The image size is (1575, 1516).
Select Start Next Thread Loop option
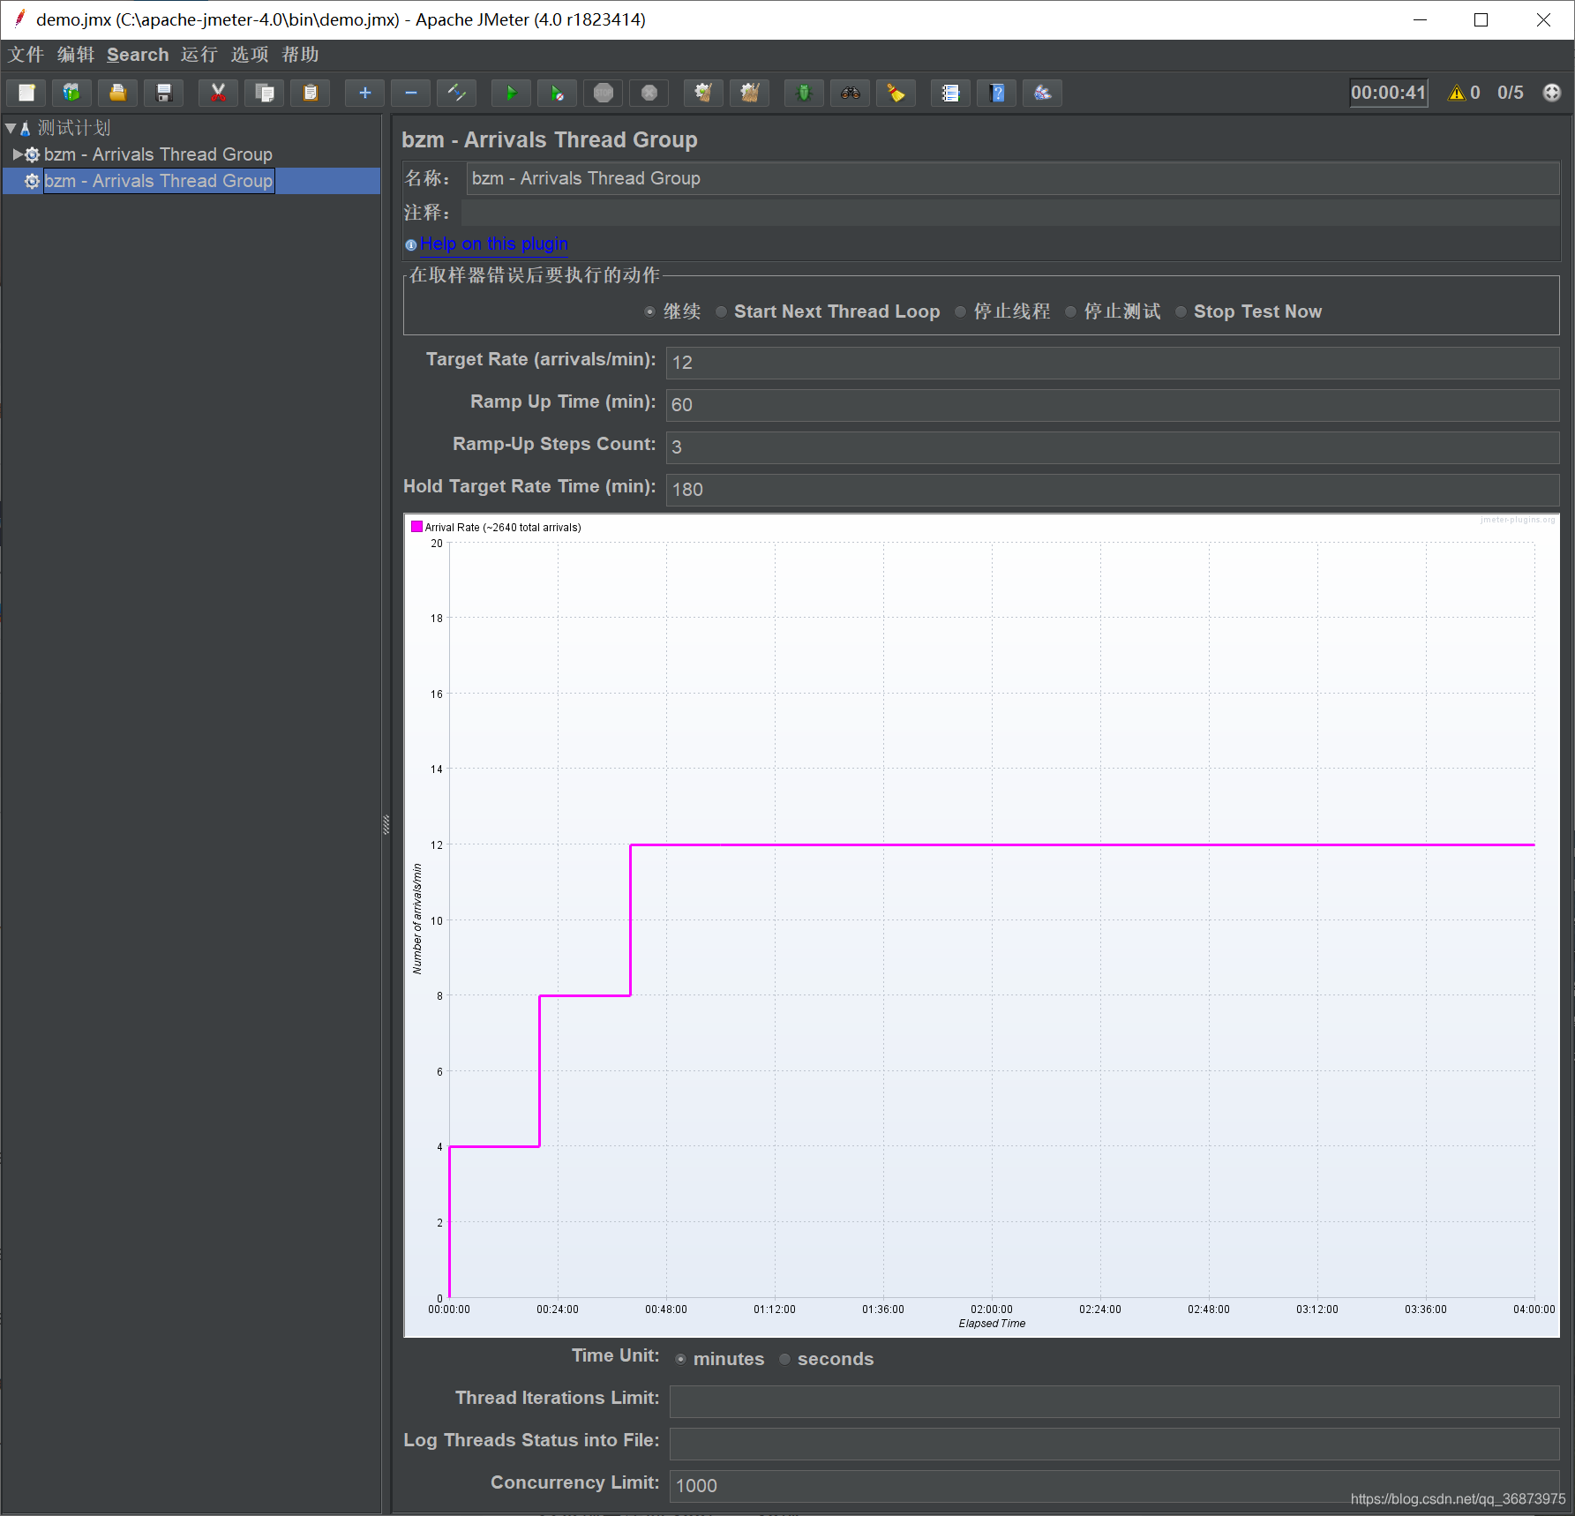click(x=828, y=311)
